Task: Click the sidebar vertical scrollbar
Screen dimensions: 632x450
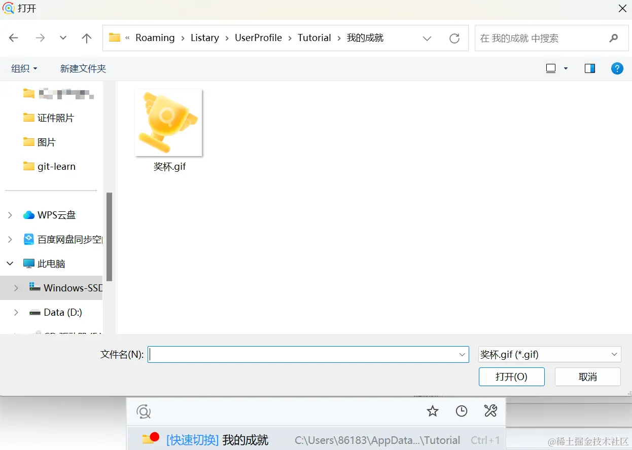Action: (x=109, y=237)
